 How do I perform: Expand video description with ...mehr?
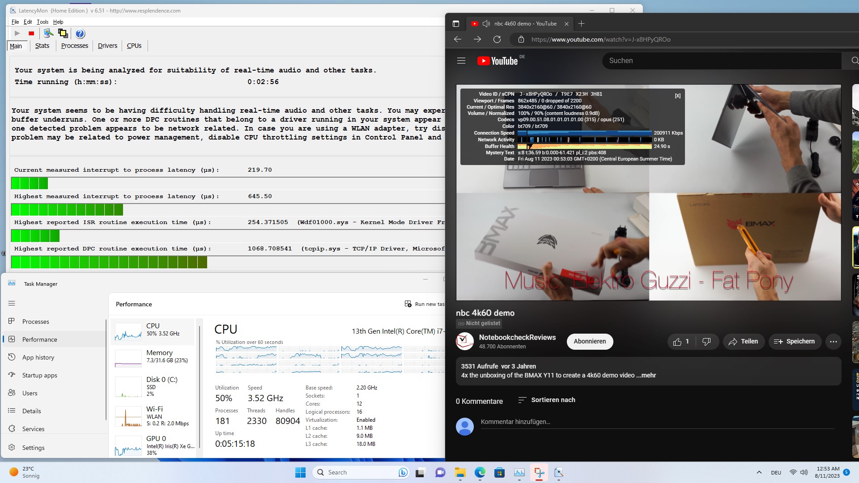646,376
